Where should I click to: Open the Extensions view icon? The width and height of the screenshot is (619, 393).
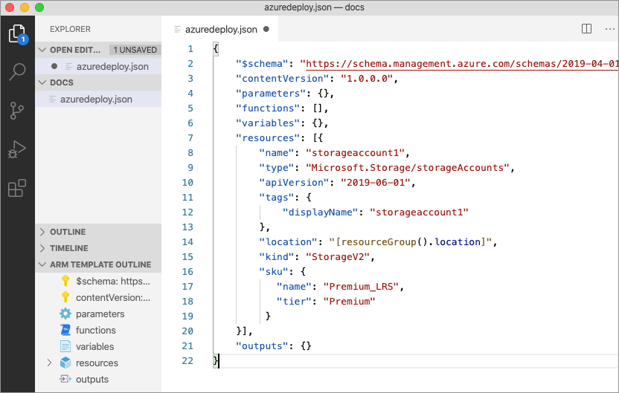point(16,188)
